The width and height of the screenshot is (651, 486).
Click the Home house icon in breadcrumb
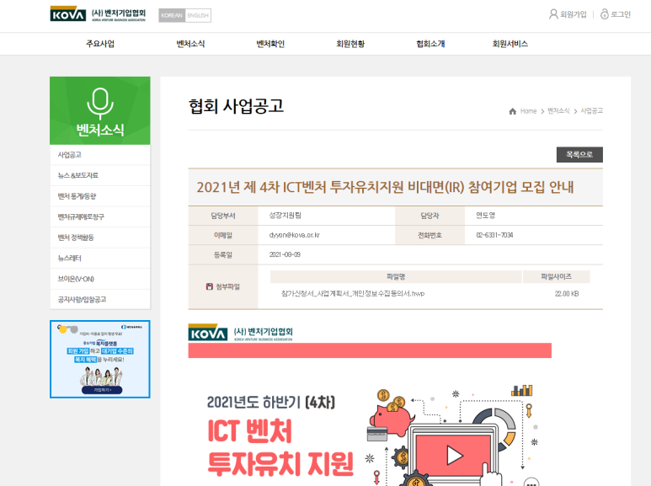pyautogui.click(x=512, y=111)
